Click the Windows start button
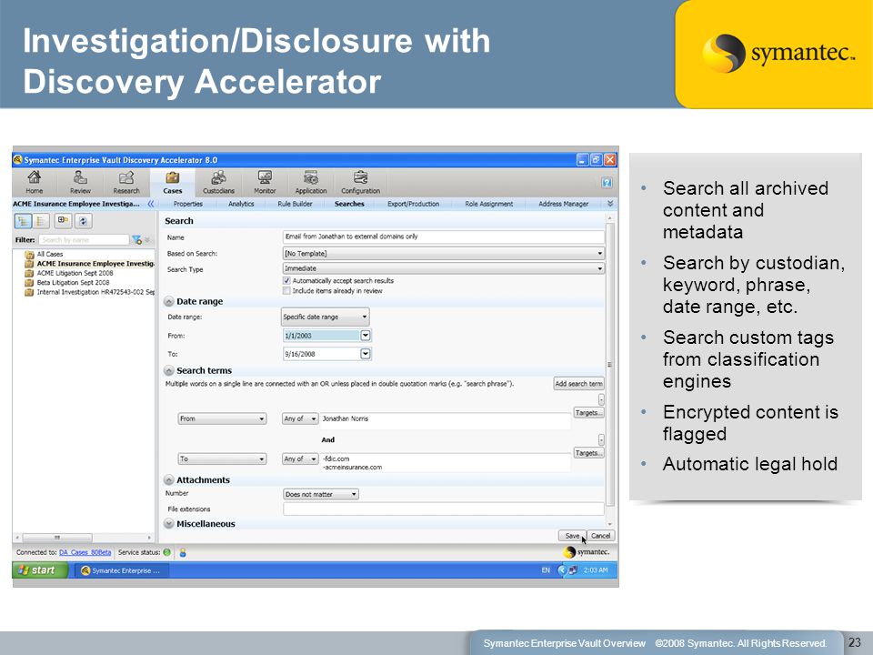This screenshot has height=655, width=873. coord(40,569)
